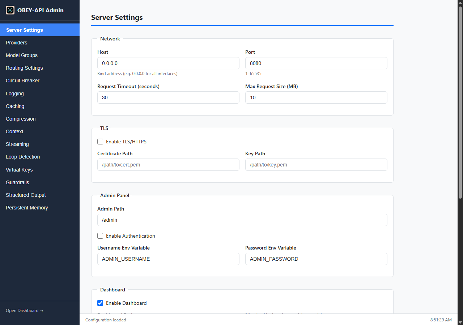
Task: Enable the TLS/HTTPS checkbox
Action: coord(100,142)
